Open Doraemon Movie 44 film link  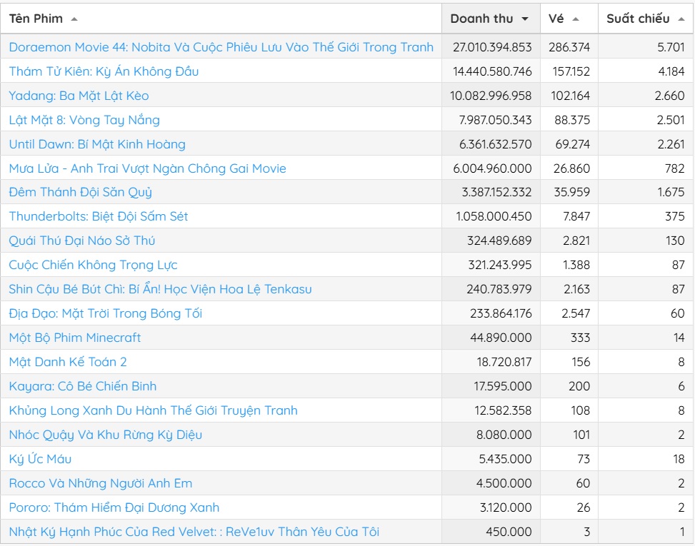click(221, 47)
